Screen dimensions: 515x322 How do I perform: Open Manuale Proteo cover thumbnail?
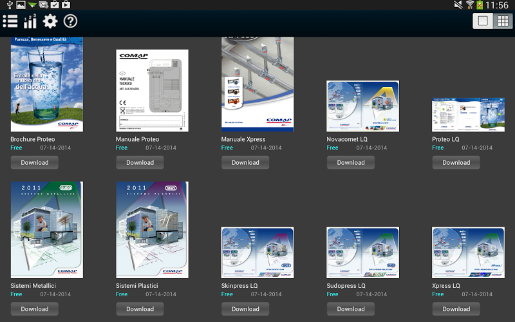tap(153, 91)
